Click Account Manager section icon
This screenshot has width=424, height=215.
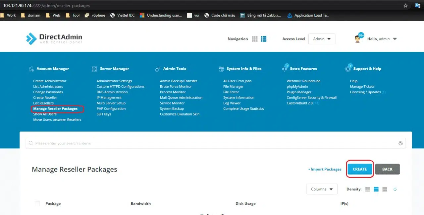31,69
